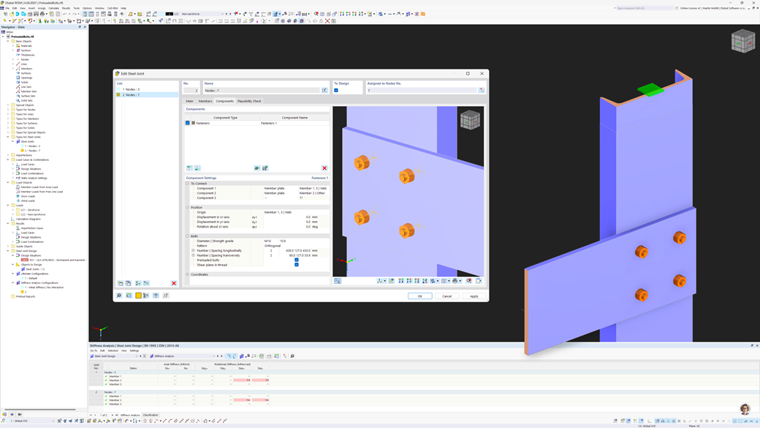Open the Members tab
This screenshot has width=760, height=428.
click(205, 101)
